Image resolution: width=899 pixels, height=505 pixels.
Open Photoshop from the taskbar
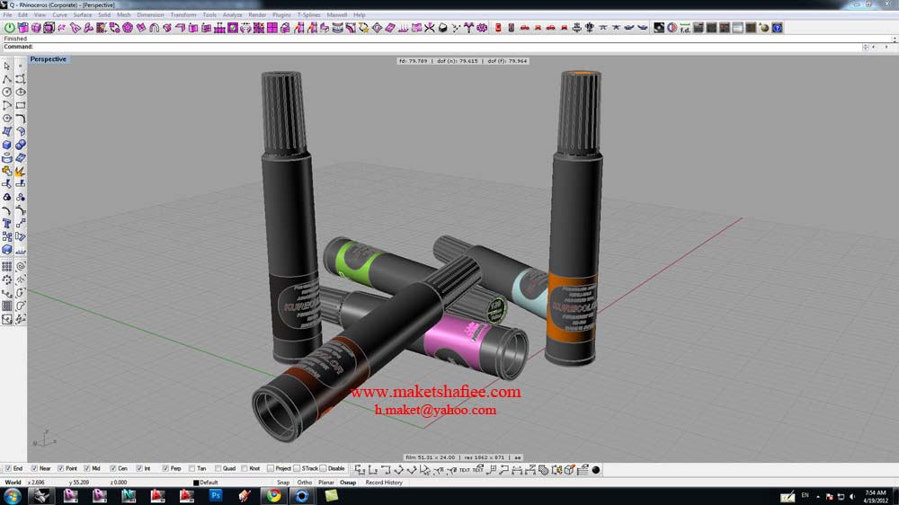click(x=216, y=495)
